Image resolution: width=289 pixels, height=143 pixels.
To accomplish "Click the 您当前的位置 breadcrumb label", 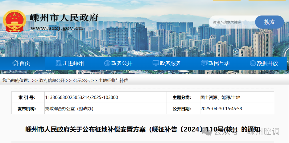I will click(x=16, y=80).
